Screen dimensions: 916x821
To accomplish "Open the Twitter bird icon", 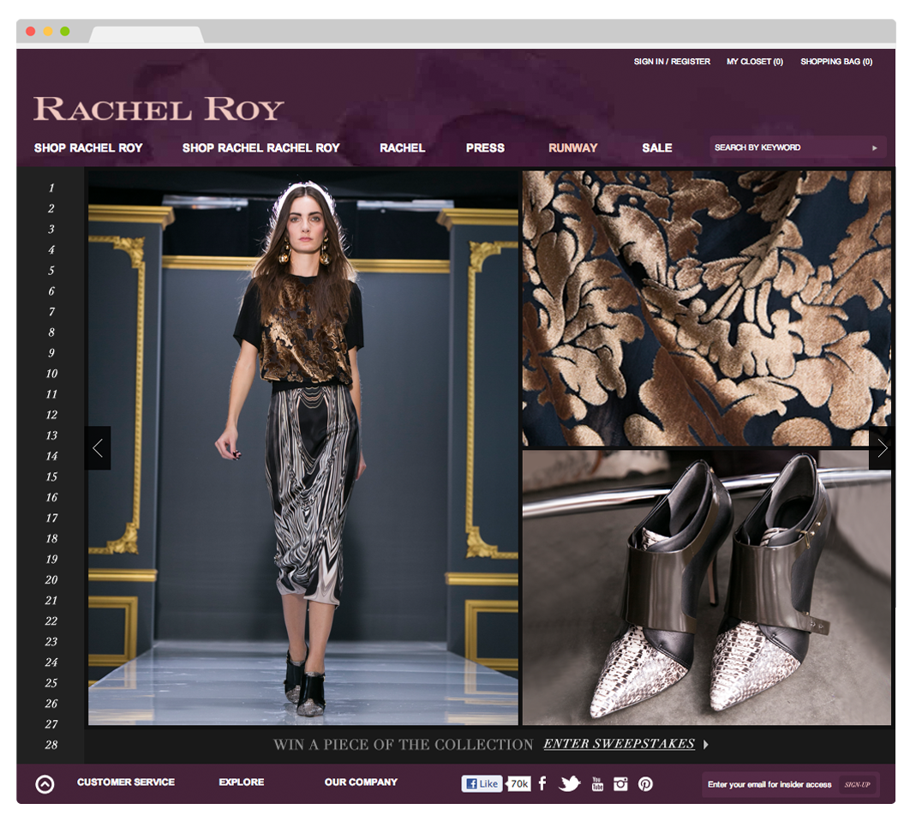I will tap(570, 783).
